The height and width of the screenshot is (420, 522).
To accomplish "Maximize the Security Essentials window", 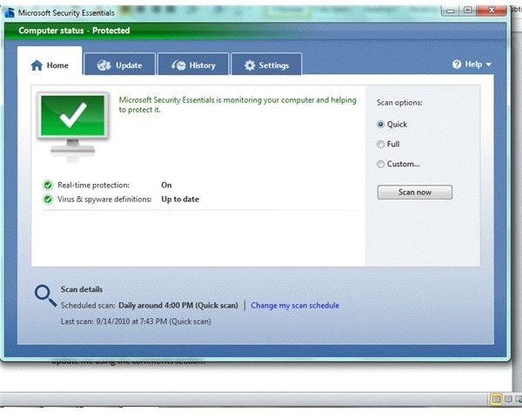I will [467, 10].
